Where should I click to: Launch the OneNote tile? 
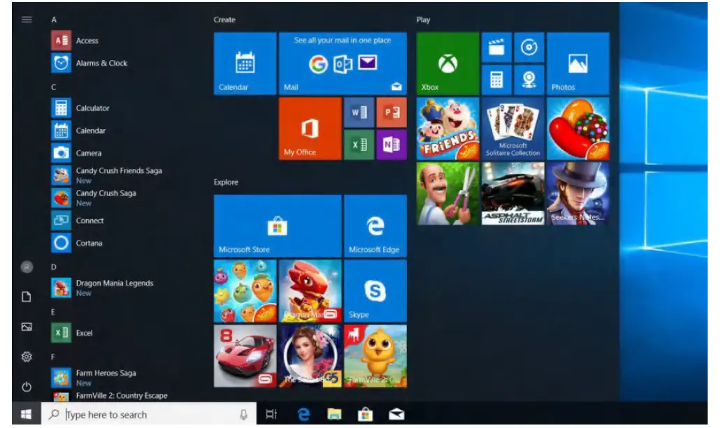point(392,145)
